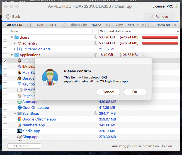
Task: Expand the adriantry folder triangle
Action: coord(14,43)
